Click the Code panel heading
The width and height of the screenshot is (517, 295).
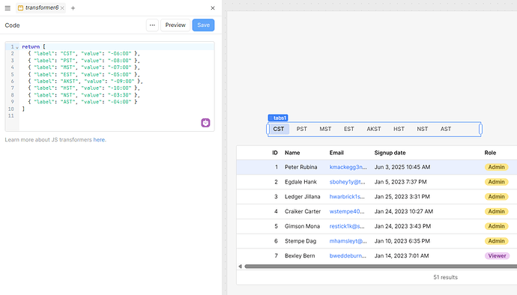coord(12,25)
